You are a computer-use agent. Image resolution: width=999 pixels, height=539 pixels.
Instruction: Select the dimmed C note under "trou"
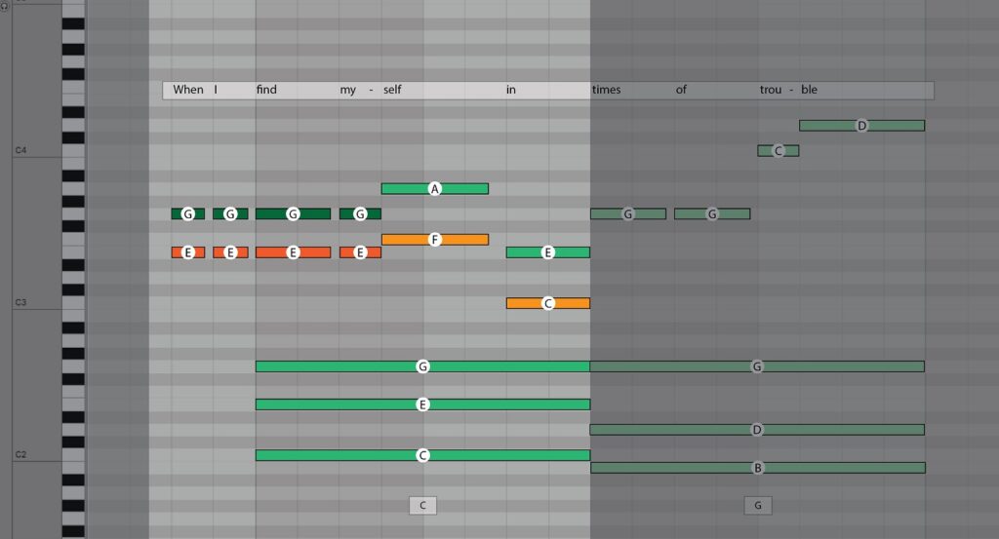[x=778, y=151]
